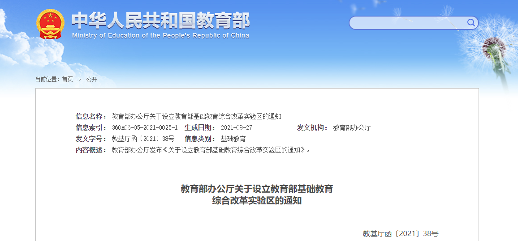Click the 信息类别 label
The image size is (518, 241).
[x=200, y=139]
